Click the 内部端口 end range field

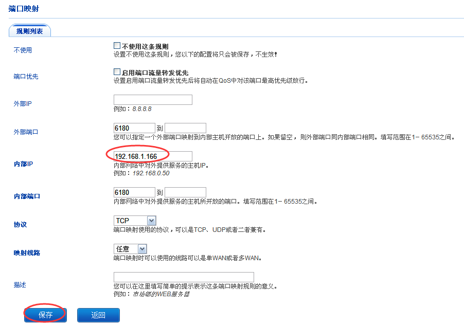185,192
